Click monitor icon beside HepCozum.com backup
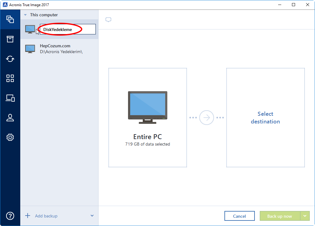 pos(30,49)
